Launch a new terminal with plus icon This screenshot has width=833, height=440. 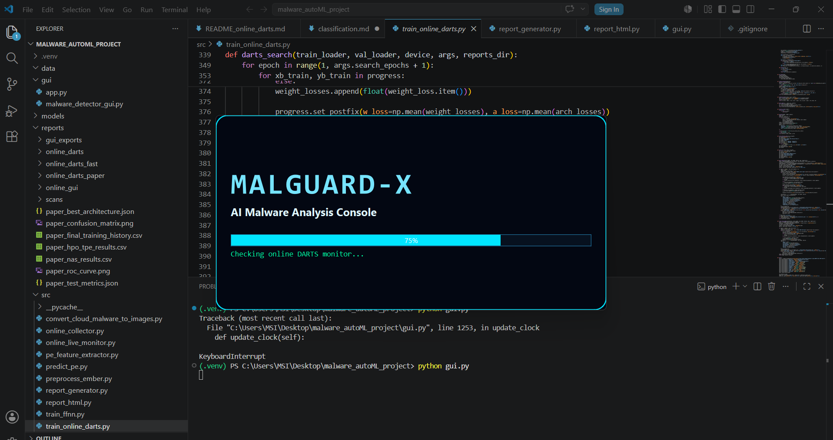(x=736, y=286)
